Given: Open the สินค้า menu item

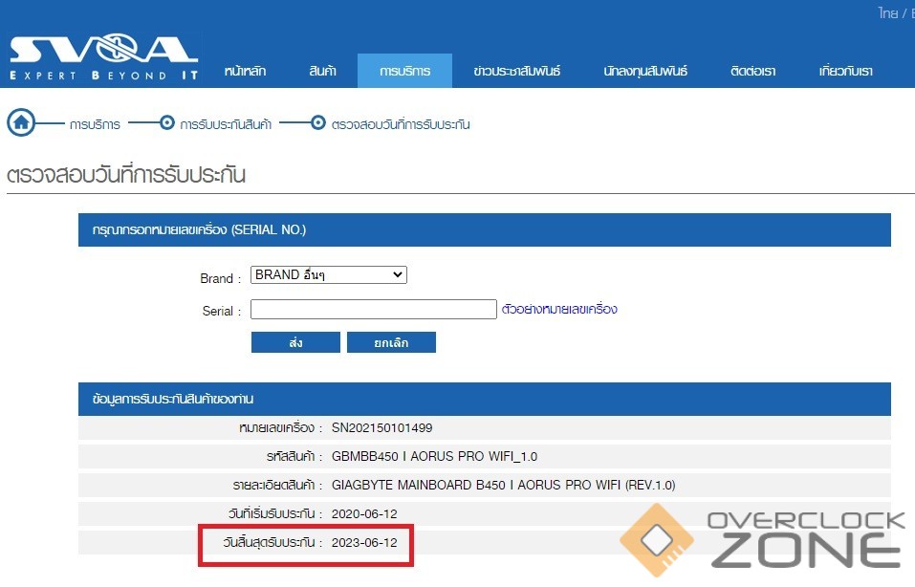Looking at the screenshot, I should click(323, 71).
